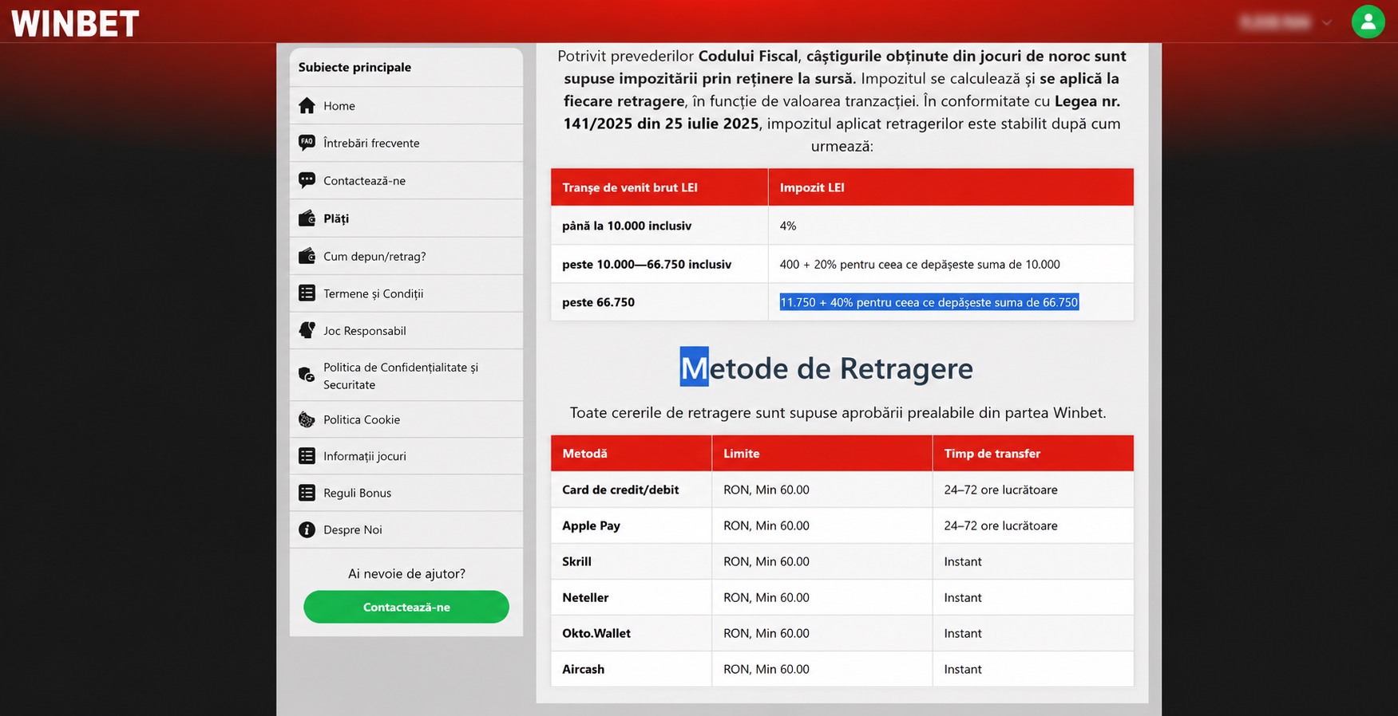Open Politica Cookie page
The width and height of the screenshot is (1398, 716).
coord(406,419)
